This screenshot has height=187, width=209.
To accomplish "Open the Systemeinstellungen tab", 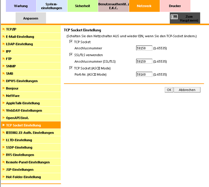I will coord(52,6).
